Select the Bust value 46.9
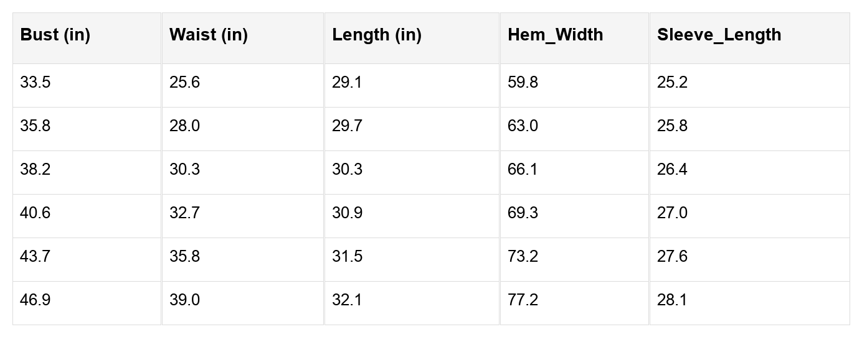 pyautogui.click(x=36, y=300)
